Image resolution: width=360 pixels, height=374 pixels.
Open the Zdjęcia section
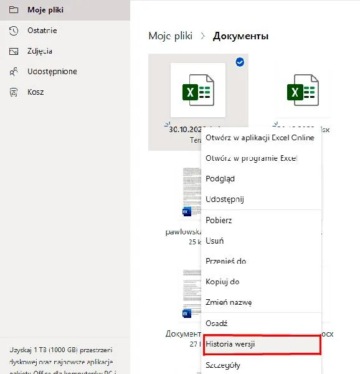click(40, 51)
